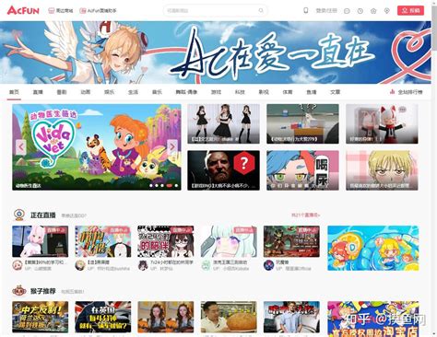Click the 正在直播 section heading
The height and width of the screenshot is (337, 437).
click(43, 215)
